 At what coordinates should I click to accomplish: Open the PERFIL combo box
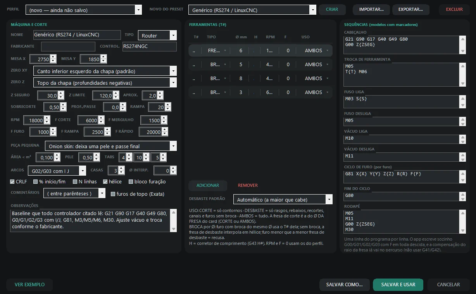click(84, 10)
